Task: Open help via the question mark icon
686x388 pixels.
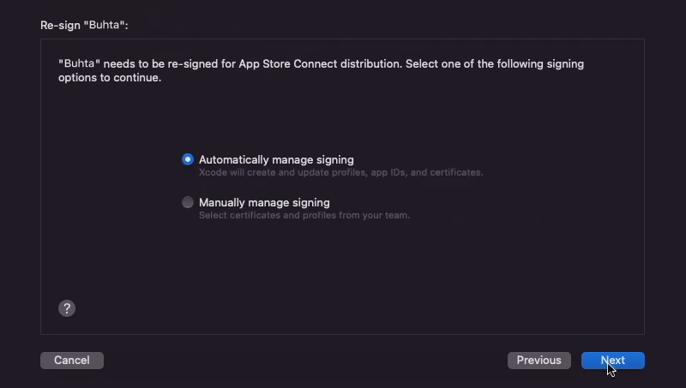Action: pos(67,308)
